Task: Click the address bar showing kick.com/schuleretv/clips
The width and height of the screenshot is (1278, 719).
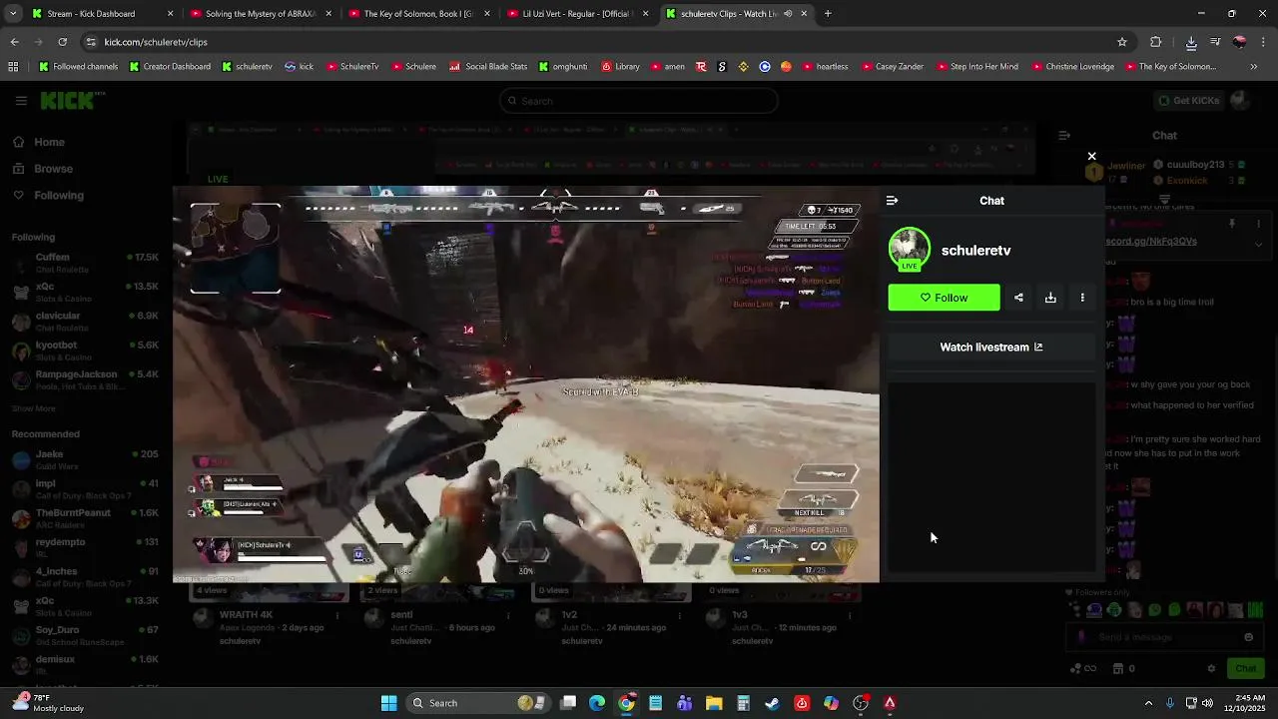Action: [x=599, y=42]
